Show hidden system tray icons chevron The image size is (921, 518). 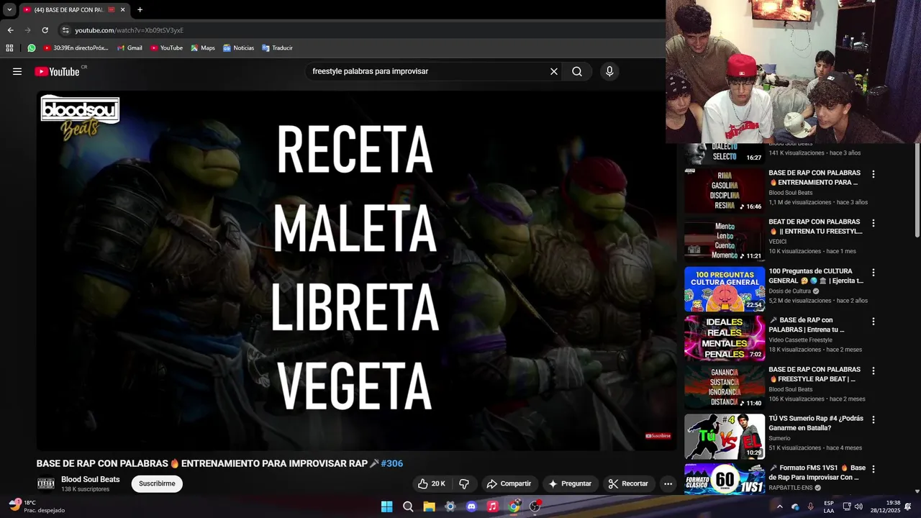coord(779,506)
